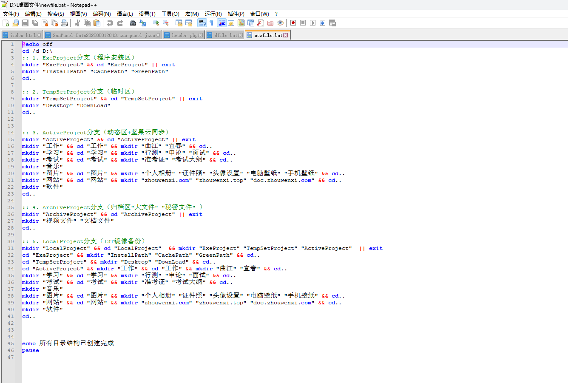Show the Document Map panel icon
This screenshot has height=383, width=568.
[x=241, y=23]
